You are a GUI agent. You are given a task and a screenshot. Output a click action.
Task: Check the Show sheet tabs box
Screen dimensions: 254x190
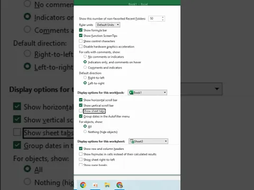81,111
